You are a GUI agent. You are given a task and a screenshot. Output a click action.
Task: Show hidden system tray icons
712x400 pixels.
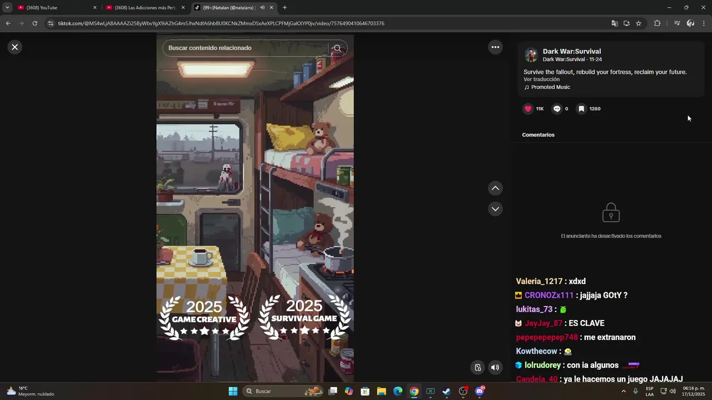[x=623, y=391]
